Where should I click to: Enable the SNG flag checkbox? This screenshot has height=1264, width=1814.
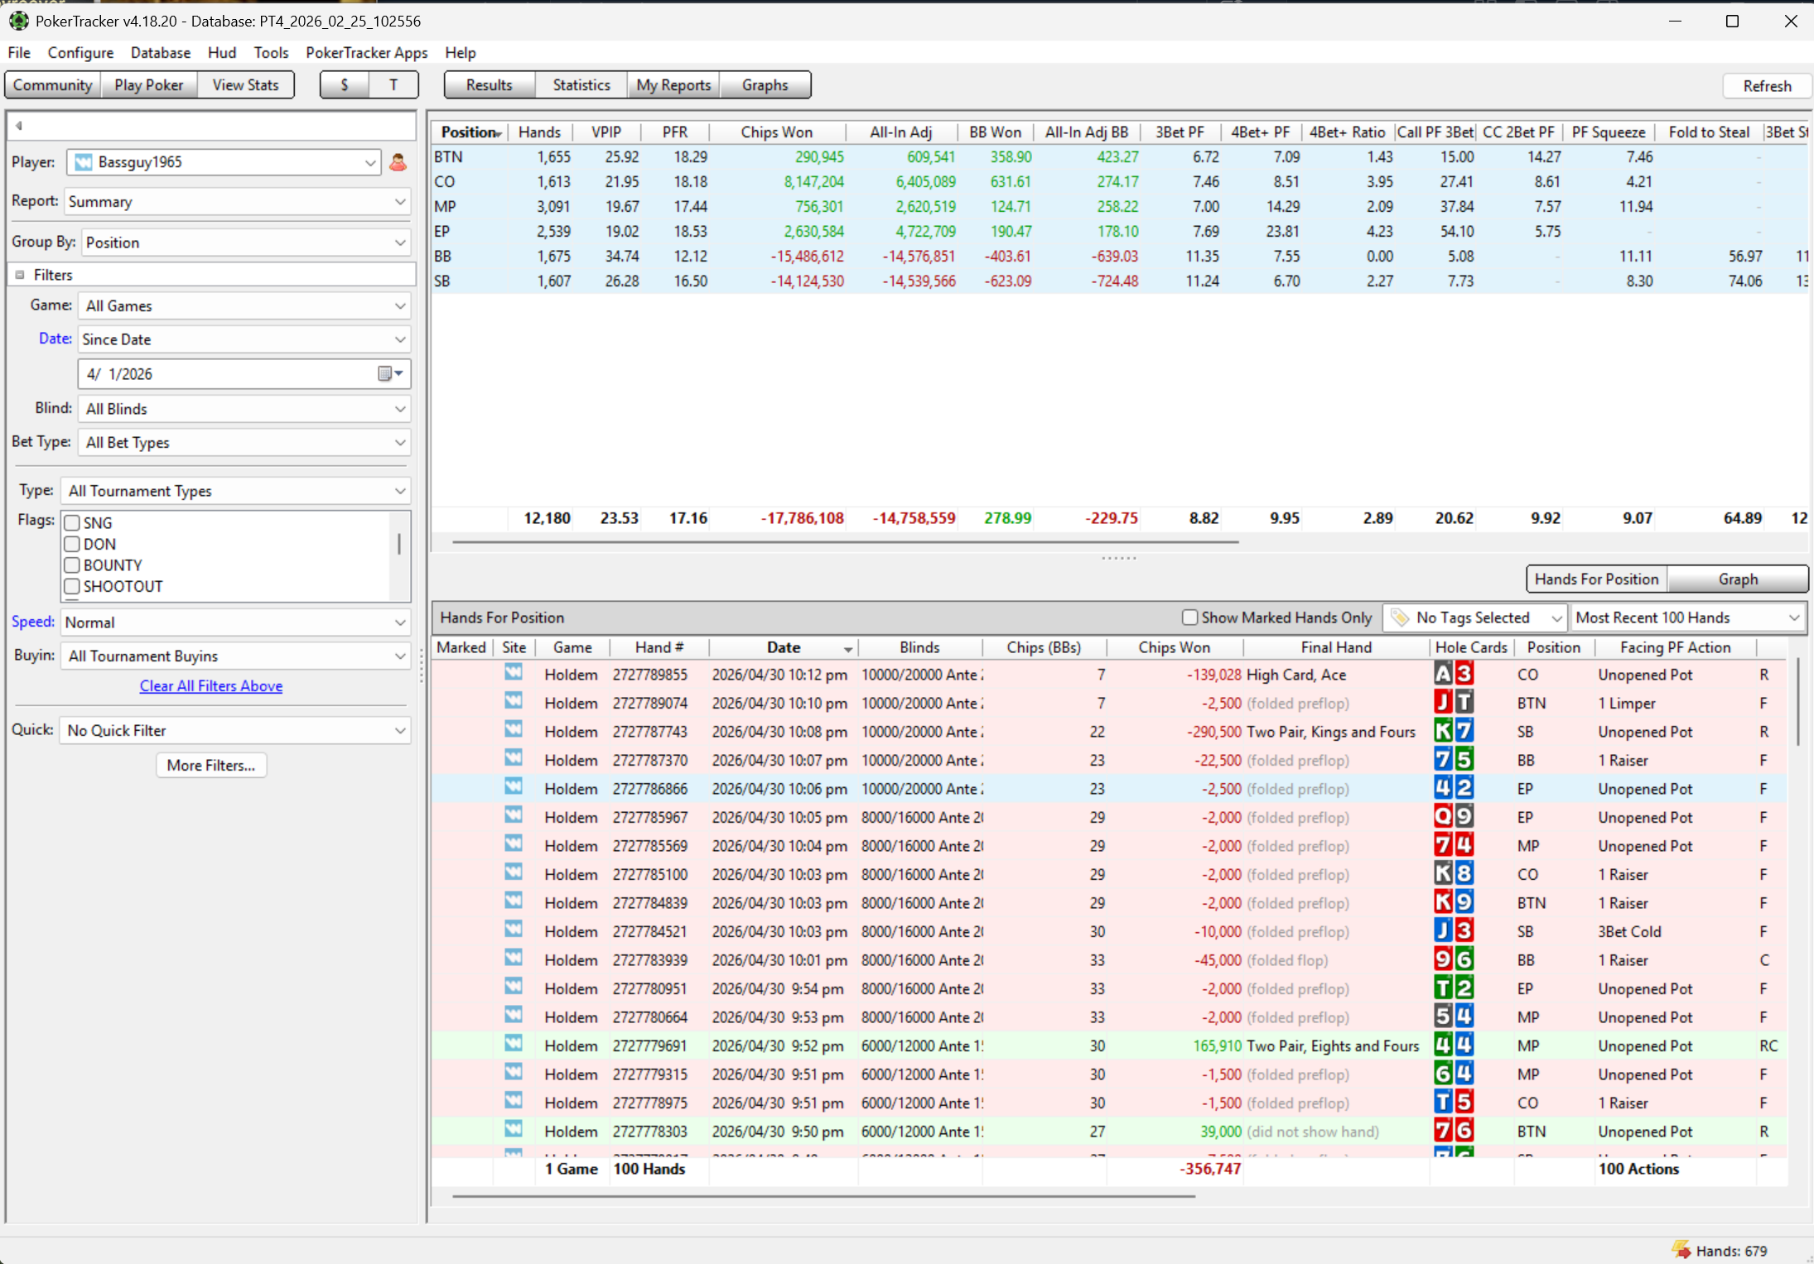pos(72,523)
